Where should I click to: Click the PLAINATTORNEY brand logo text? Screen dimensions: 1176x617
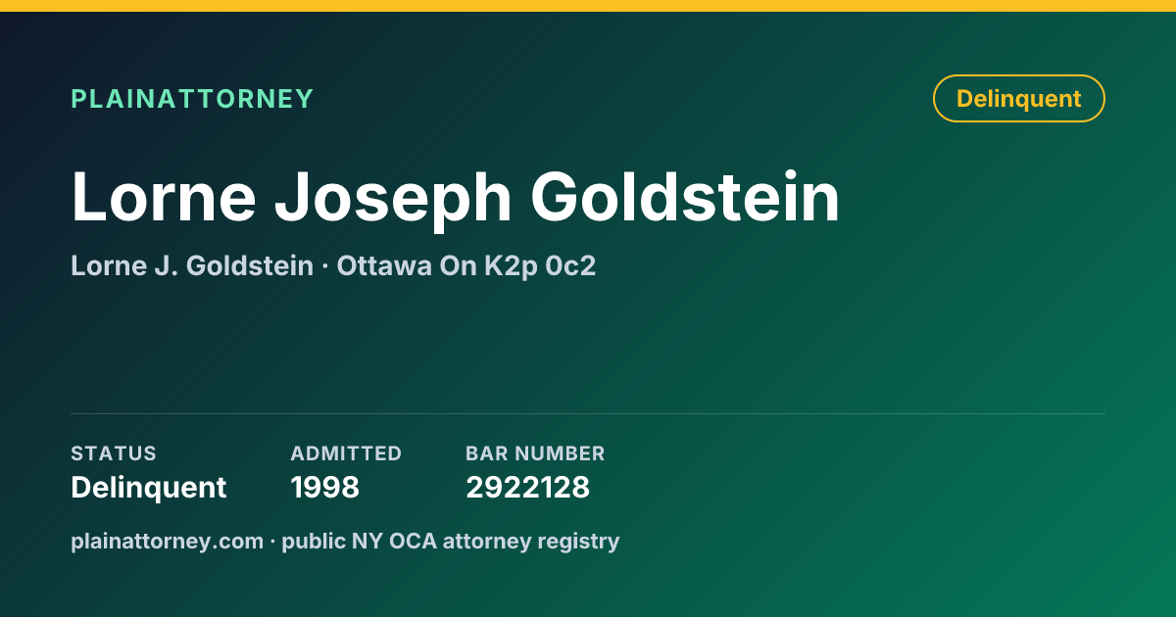coord(192,99)
